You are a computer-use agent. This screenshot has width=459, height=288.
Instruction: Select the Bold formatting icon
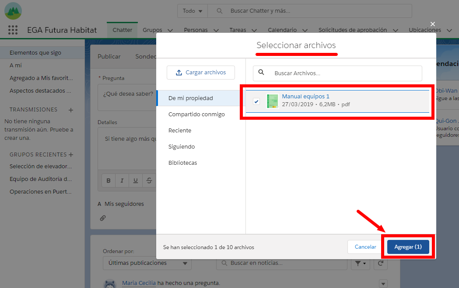(108, 180)
